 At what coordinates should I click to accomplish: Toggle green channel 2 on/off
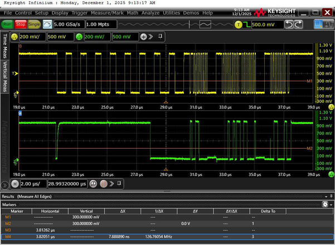(x=78, y=36)
